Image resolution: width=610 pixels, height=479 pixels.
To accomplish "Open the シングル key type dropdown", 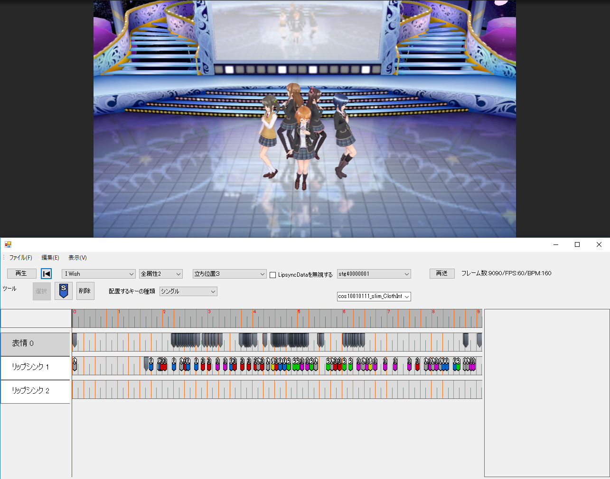I will coord(188,291).
